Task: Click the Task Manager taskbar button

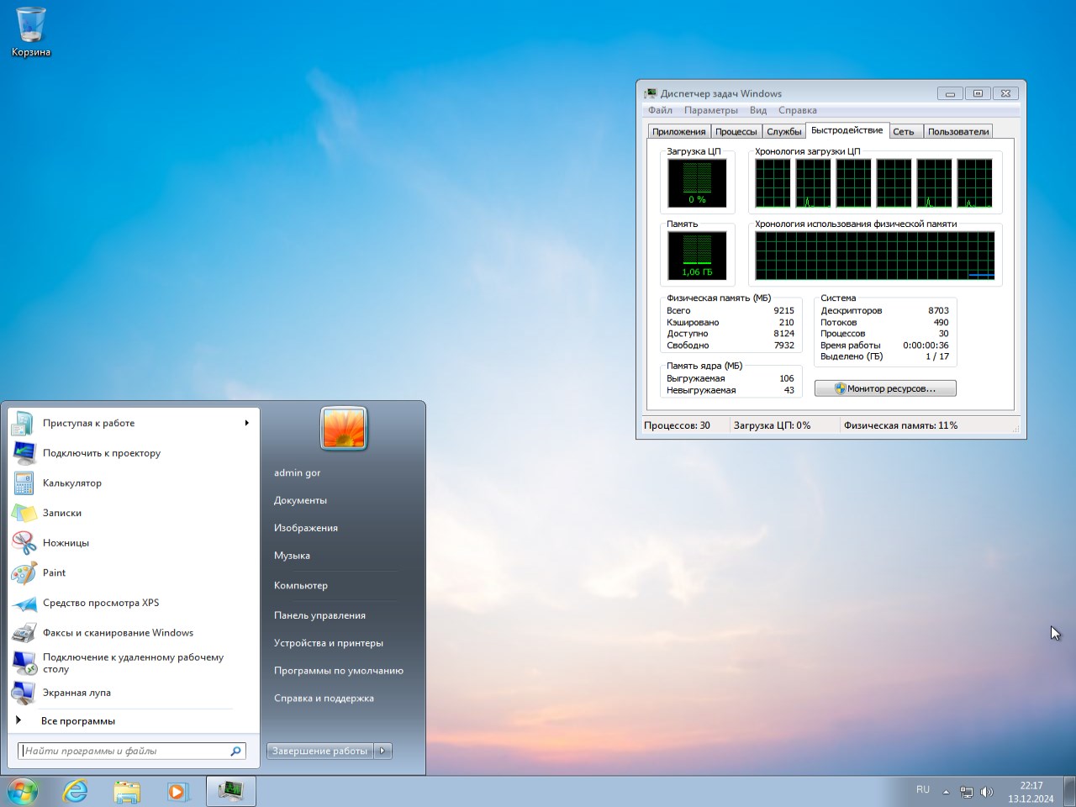Action: 230,791
